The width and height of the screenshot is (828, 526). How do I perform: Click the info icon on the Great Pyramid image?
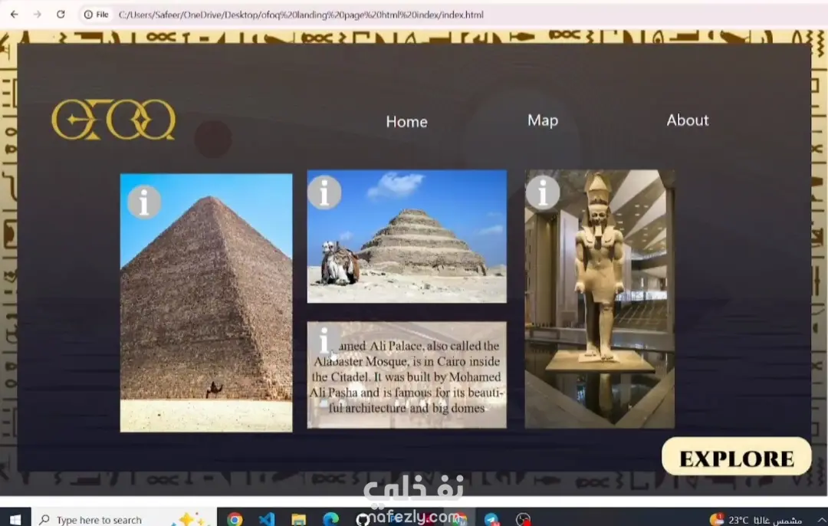pyautogui.click(x=144, y=202)
